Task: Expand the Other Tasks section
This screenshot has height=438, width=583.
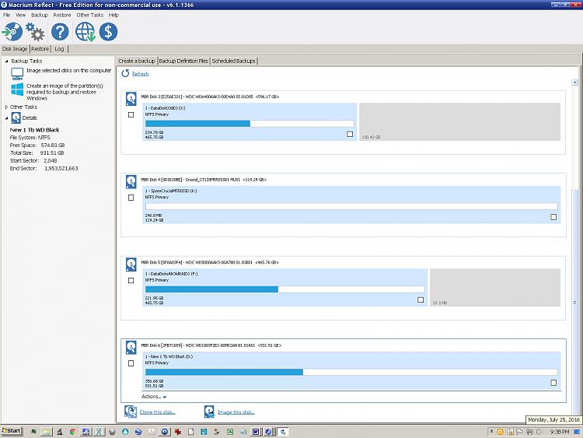Action: 6,107
